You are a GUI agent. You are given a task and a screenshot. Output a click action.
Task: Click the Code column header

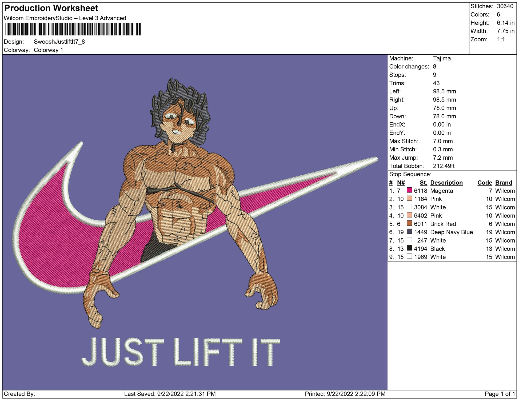[x=484, y=183]
